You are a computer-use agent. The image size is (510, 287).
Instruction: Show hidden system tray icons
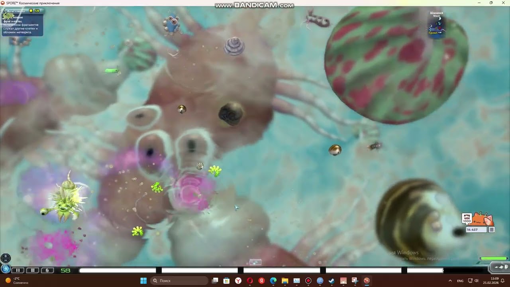(450, 281)
